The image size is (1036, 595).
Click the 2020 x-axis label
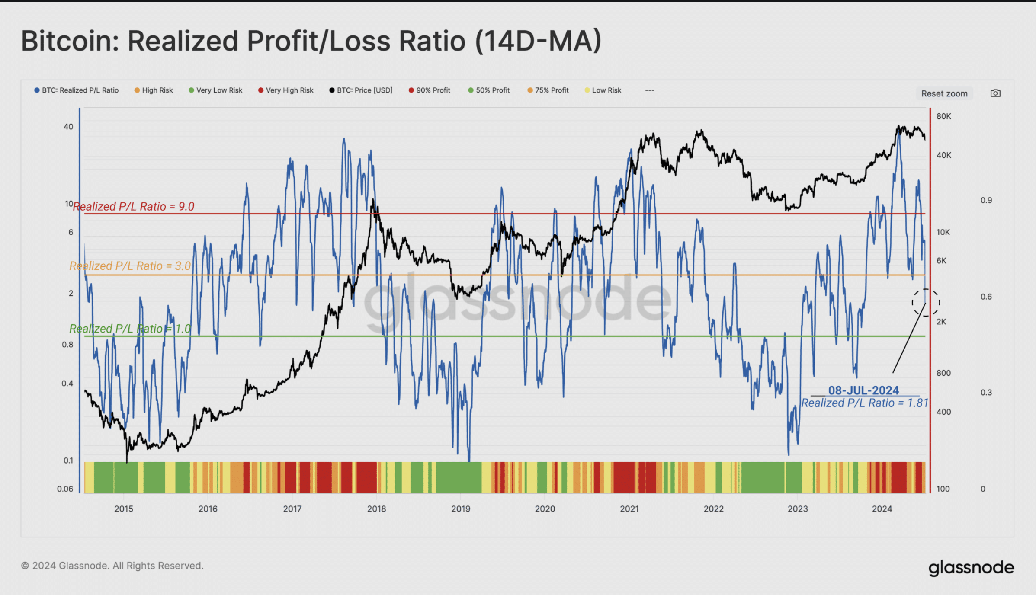point(545,509)
